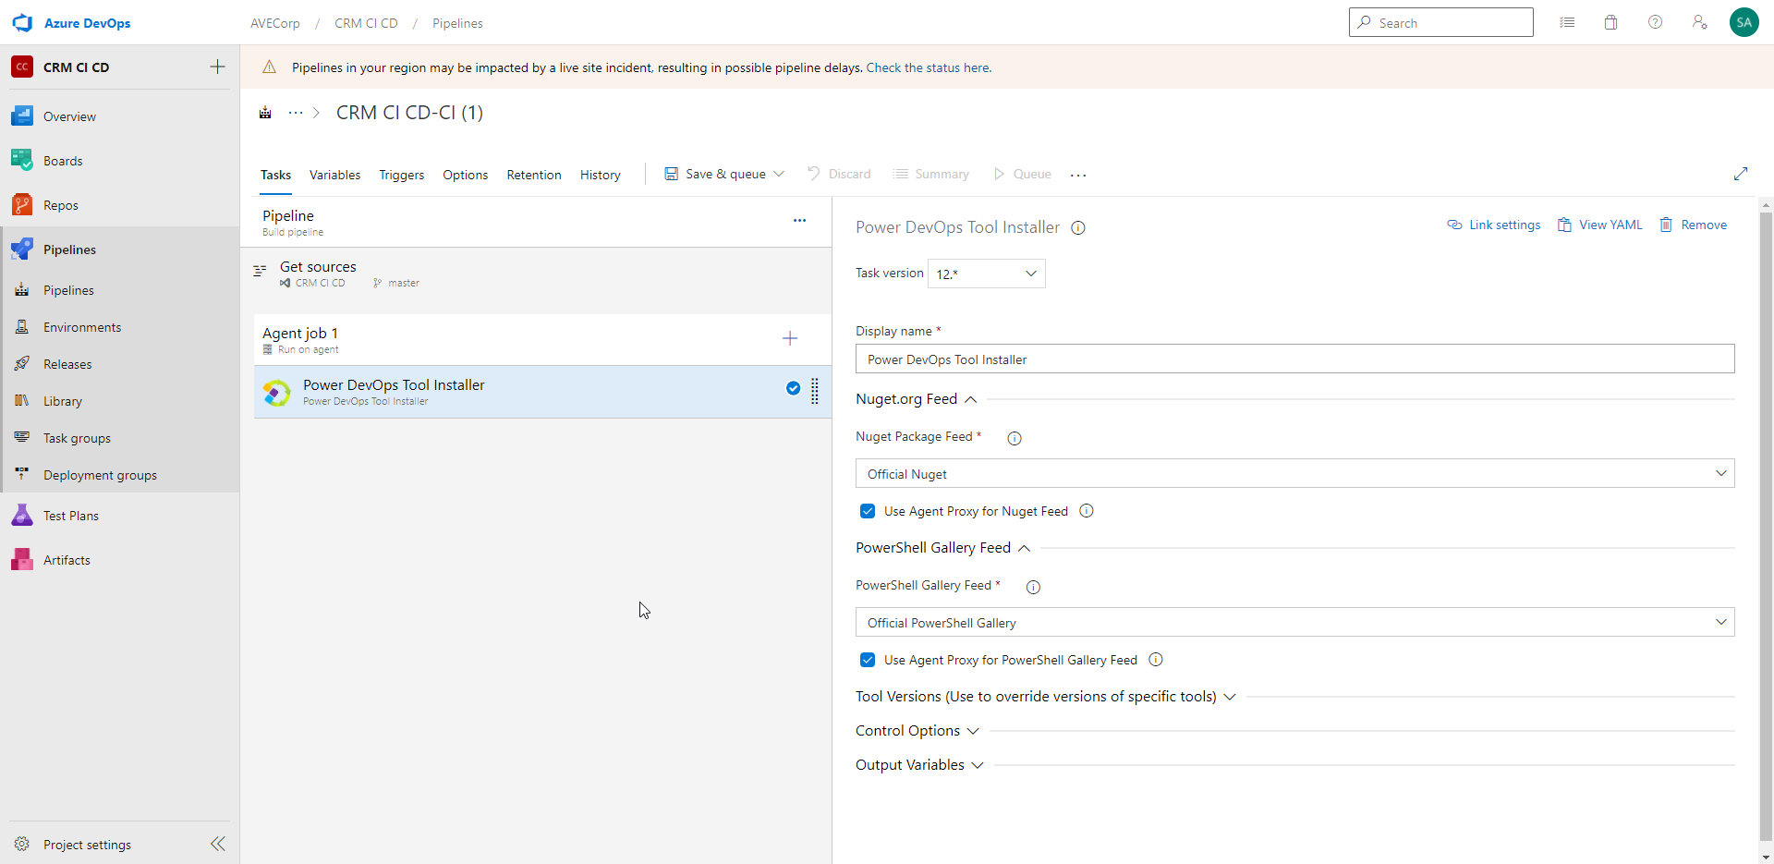The height and width of the screenshot is (864, 1774).
Task: Click the Azure DevOps logo icon
Action: point(22,23)
